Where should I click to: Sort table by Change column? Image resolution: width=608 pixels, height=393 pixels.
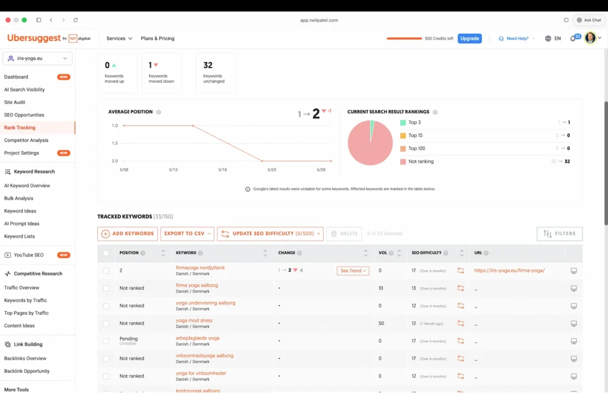(x=366, y=253)
